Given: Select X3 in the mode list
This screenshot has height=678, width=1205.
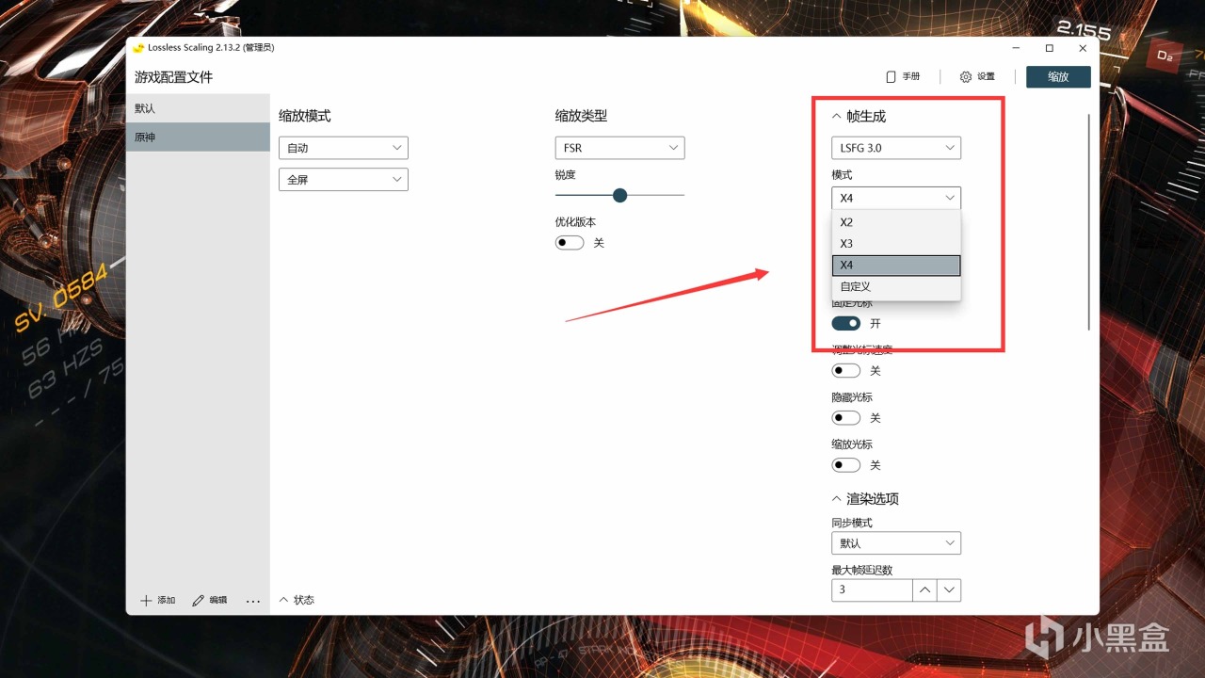Looking at the screenshot, I should click(x=896, y=244).
